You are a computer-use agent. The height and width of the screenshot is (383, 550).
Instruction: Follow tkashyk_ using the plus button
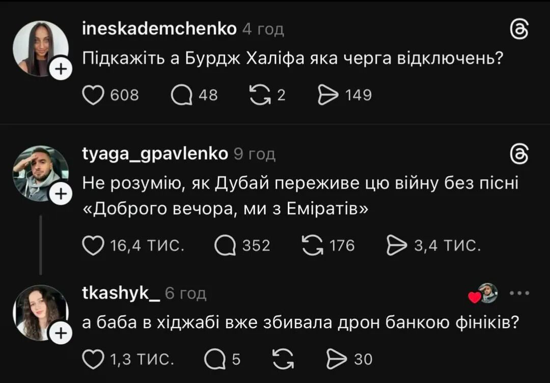[62, 332]
